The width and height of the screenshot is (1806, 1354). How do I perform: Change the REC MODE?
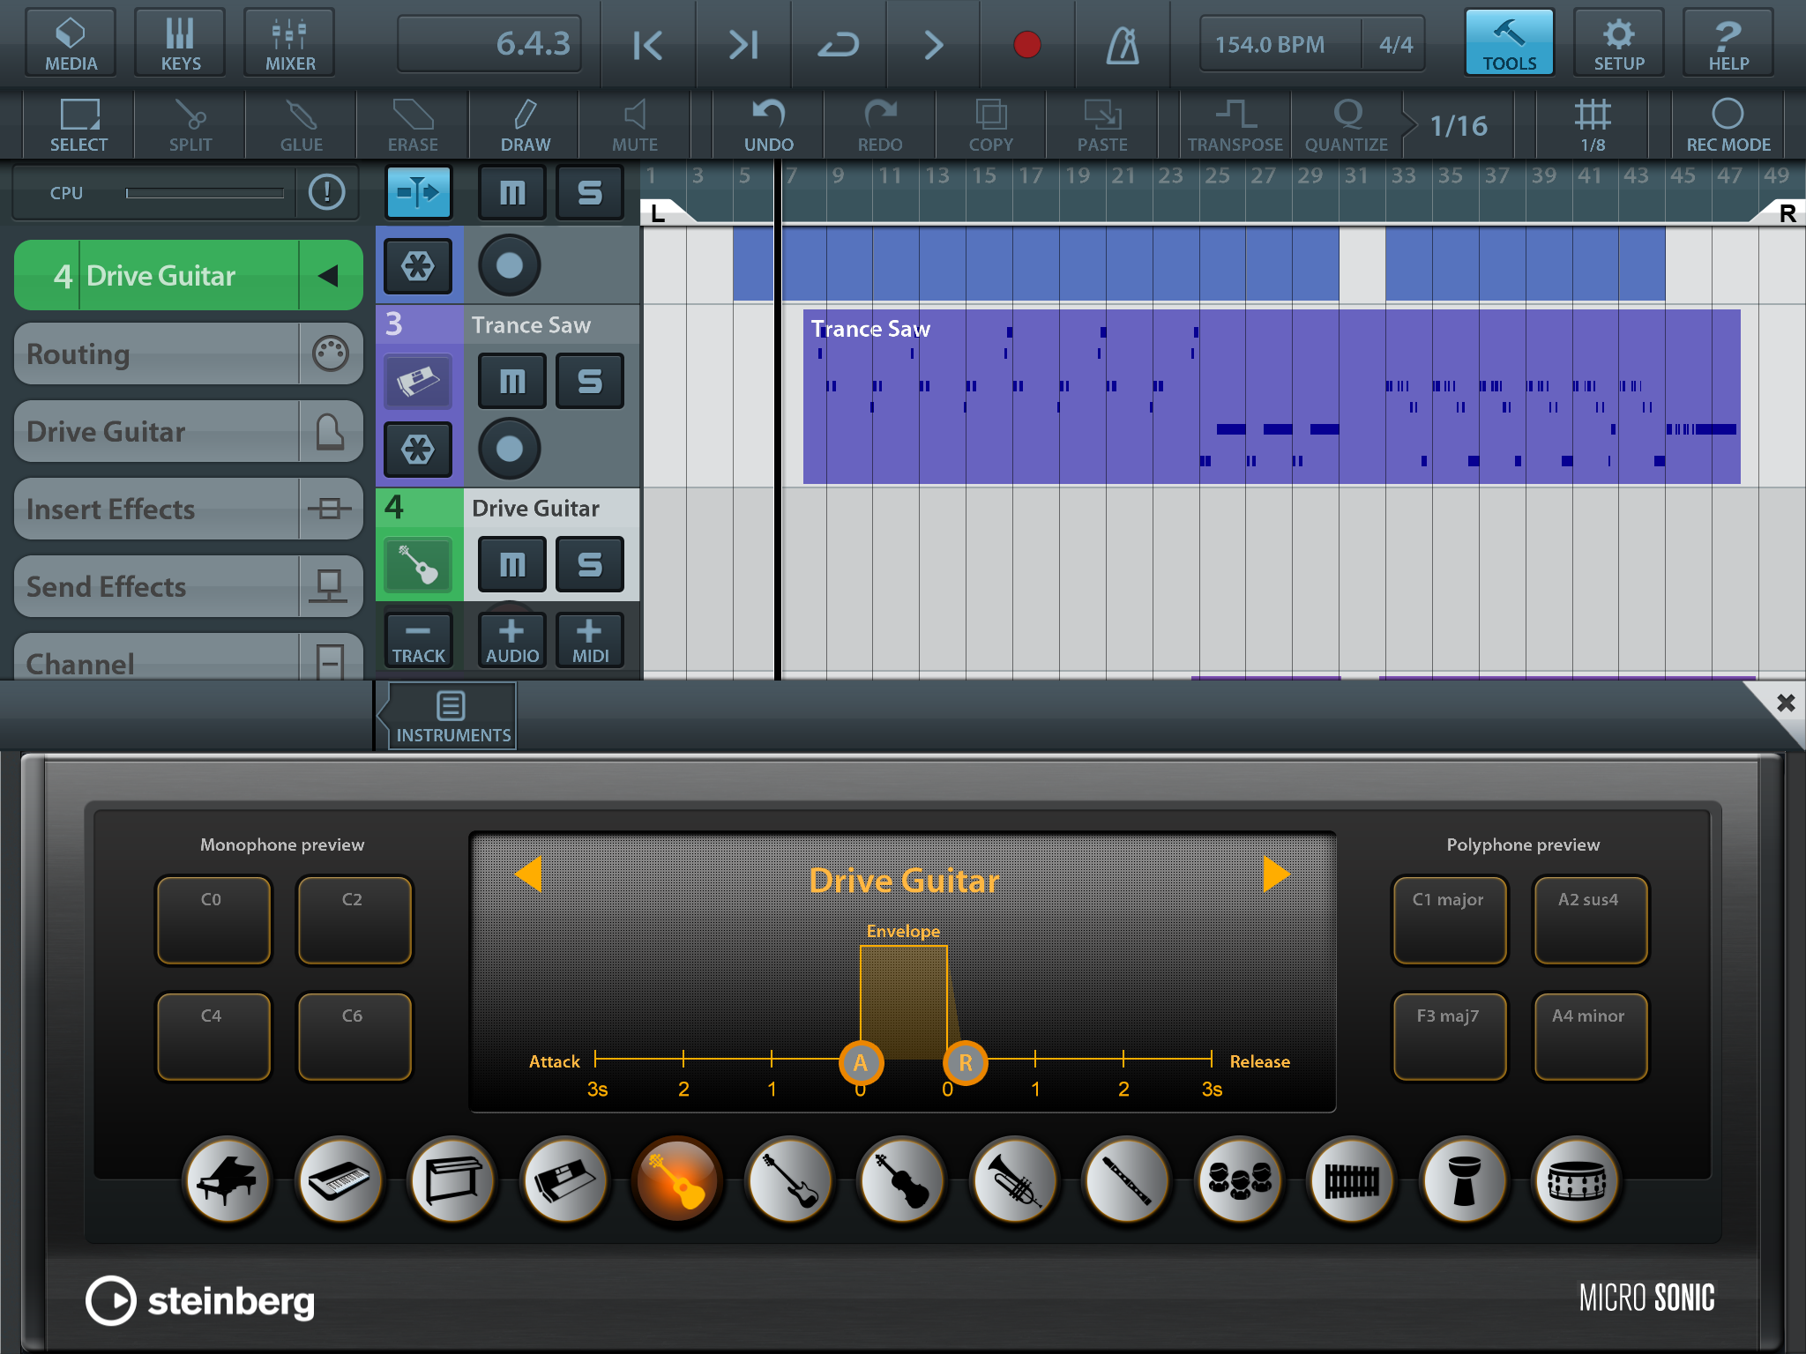[x=1728, y=125]
